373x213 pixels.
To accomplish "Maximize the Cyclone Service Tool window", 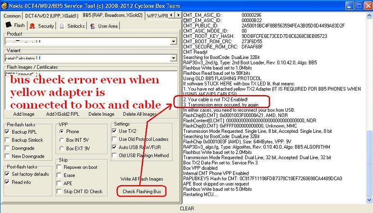I will pos(359,6).
